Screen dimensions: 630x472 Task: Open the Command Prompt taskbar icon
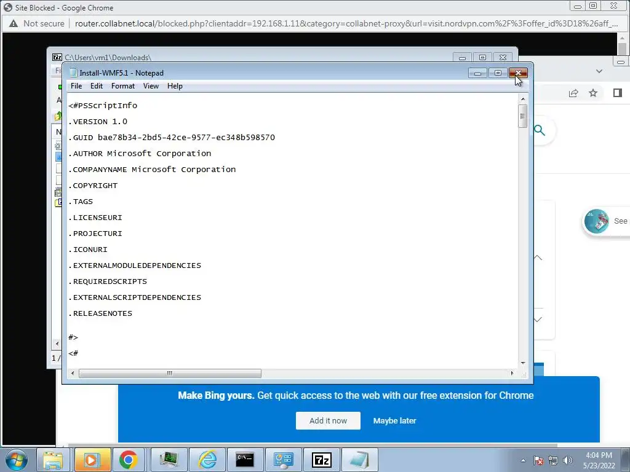[245, 460]
